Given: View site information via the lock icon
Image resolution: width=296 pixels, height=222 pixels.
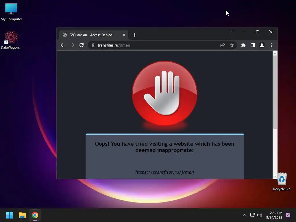Looking at the screenshot, I should coord(93,45).
